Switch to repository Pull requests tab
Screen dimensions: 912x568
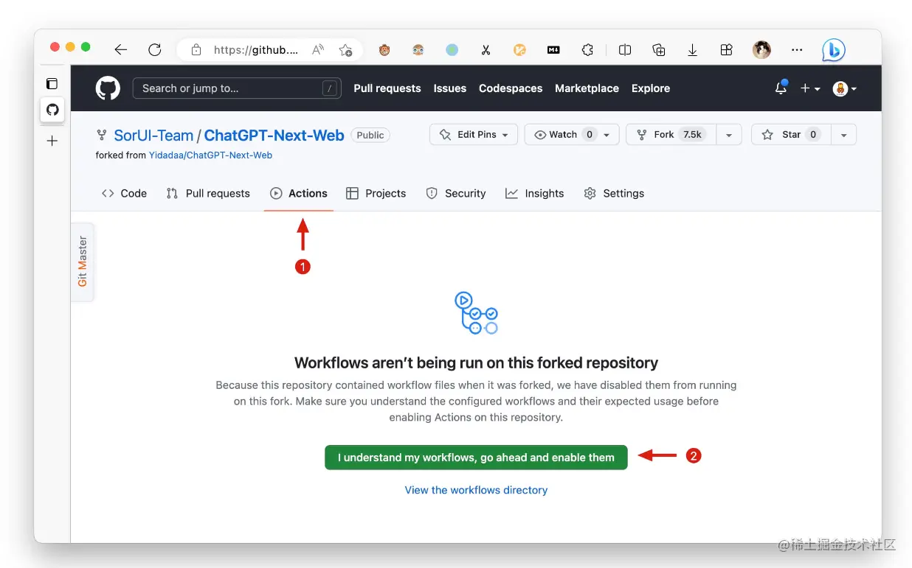click(x=208, y=193)
